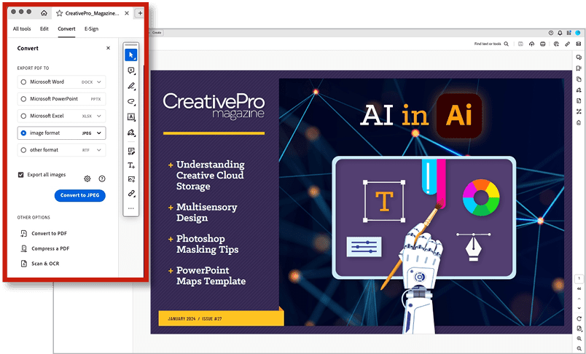Open Scan & OCR option
The image size is (586, 354).
[40, 264]
